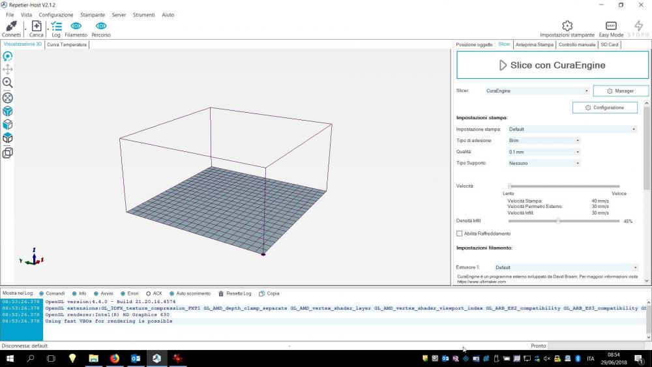
Task: Toggle Filamento visibility eye
Action: 76,26
